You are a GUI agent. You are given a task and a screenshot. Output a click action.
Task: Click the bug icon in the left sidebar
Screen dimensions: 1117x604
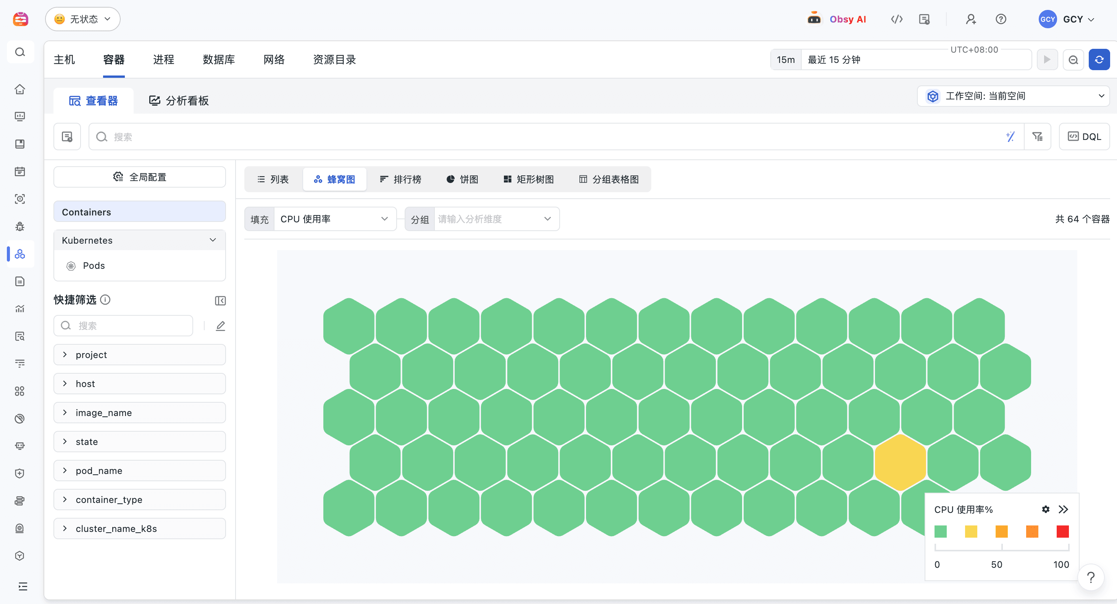coord(20,226)
